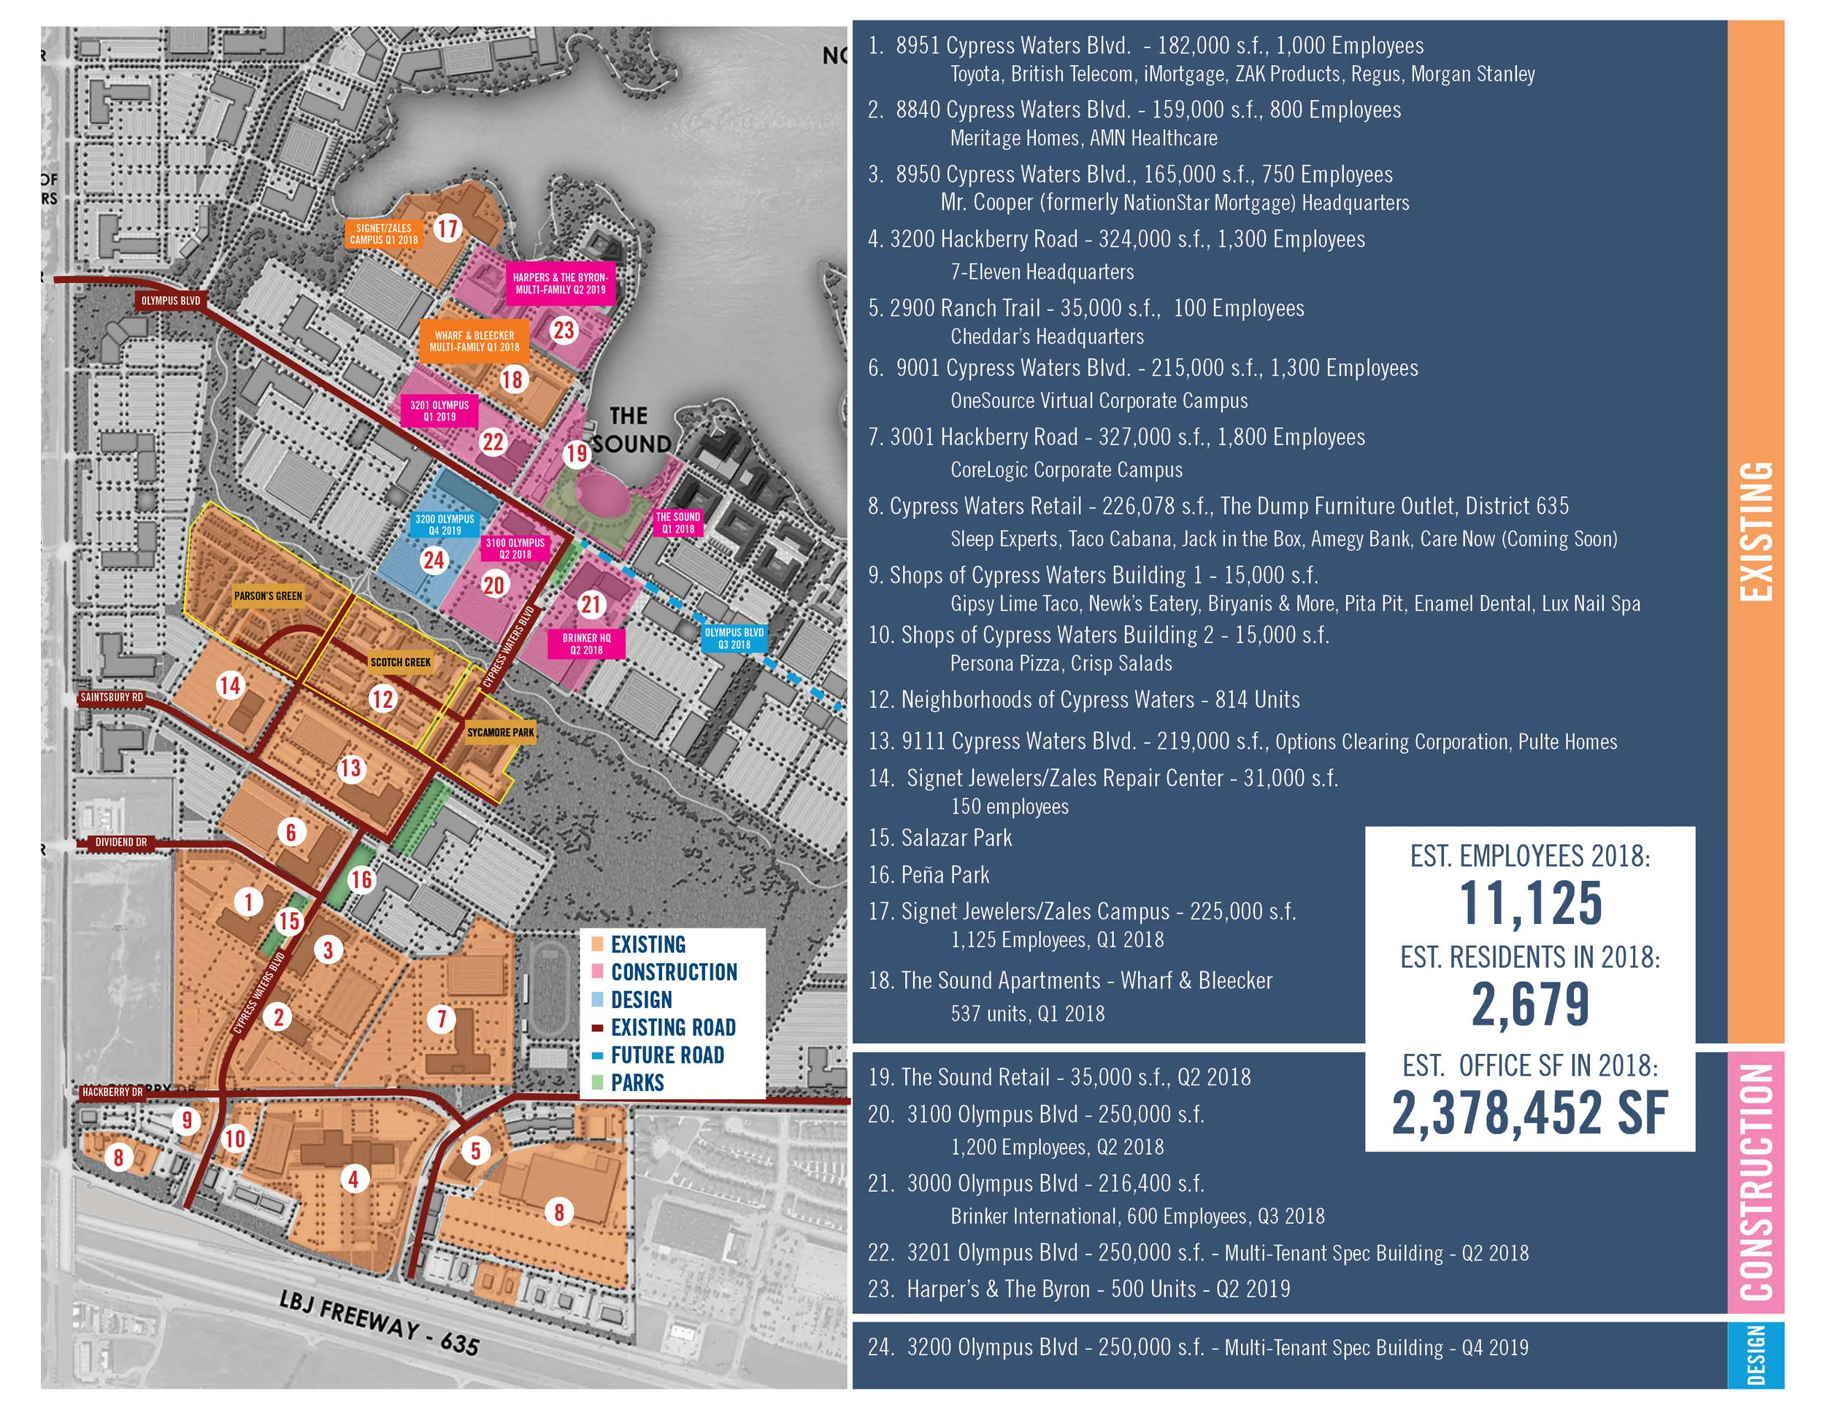Click map marker number 10
Screen dimensions: 1825x1410
235,1139
